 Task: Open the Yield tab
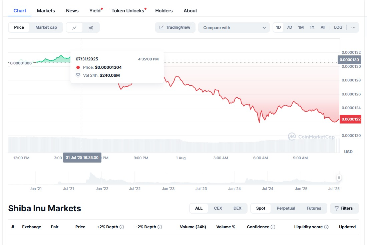coord(95,11)
